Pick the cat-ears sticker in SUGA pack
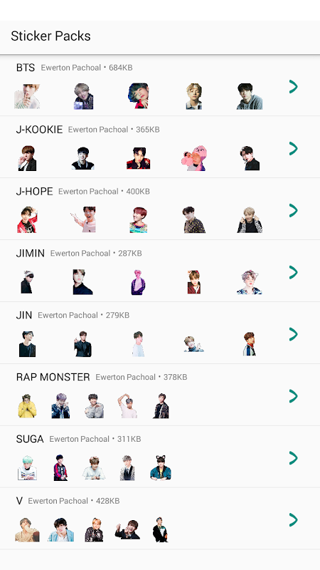 161,467
